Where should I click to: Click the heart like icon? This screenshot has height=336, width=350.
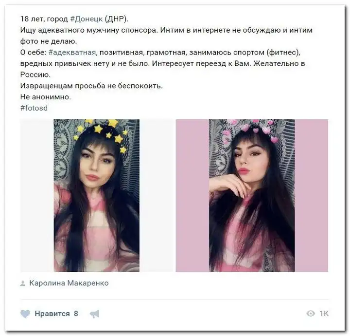click(25, 314)
